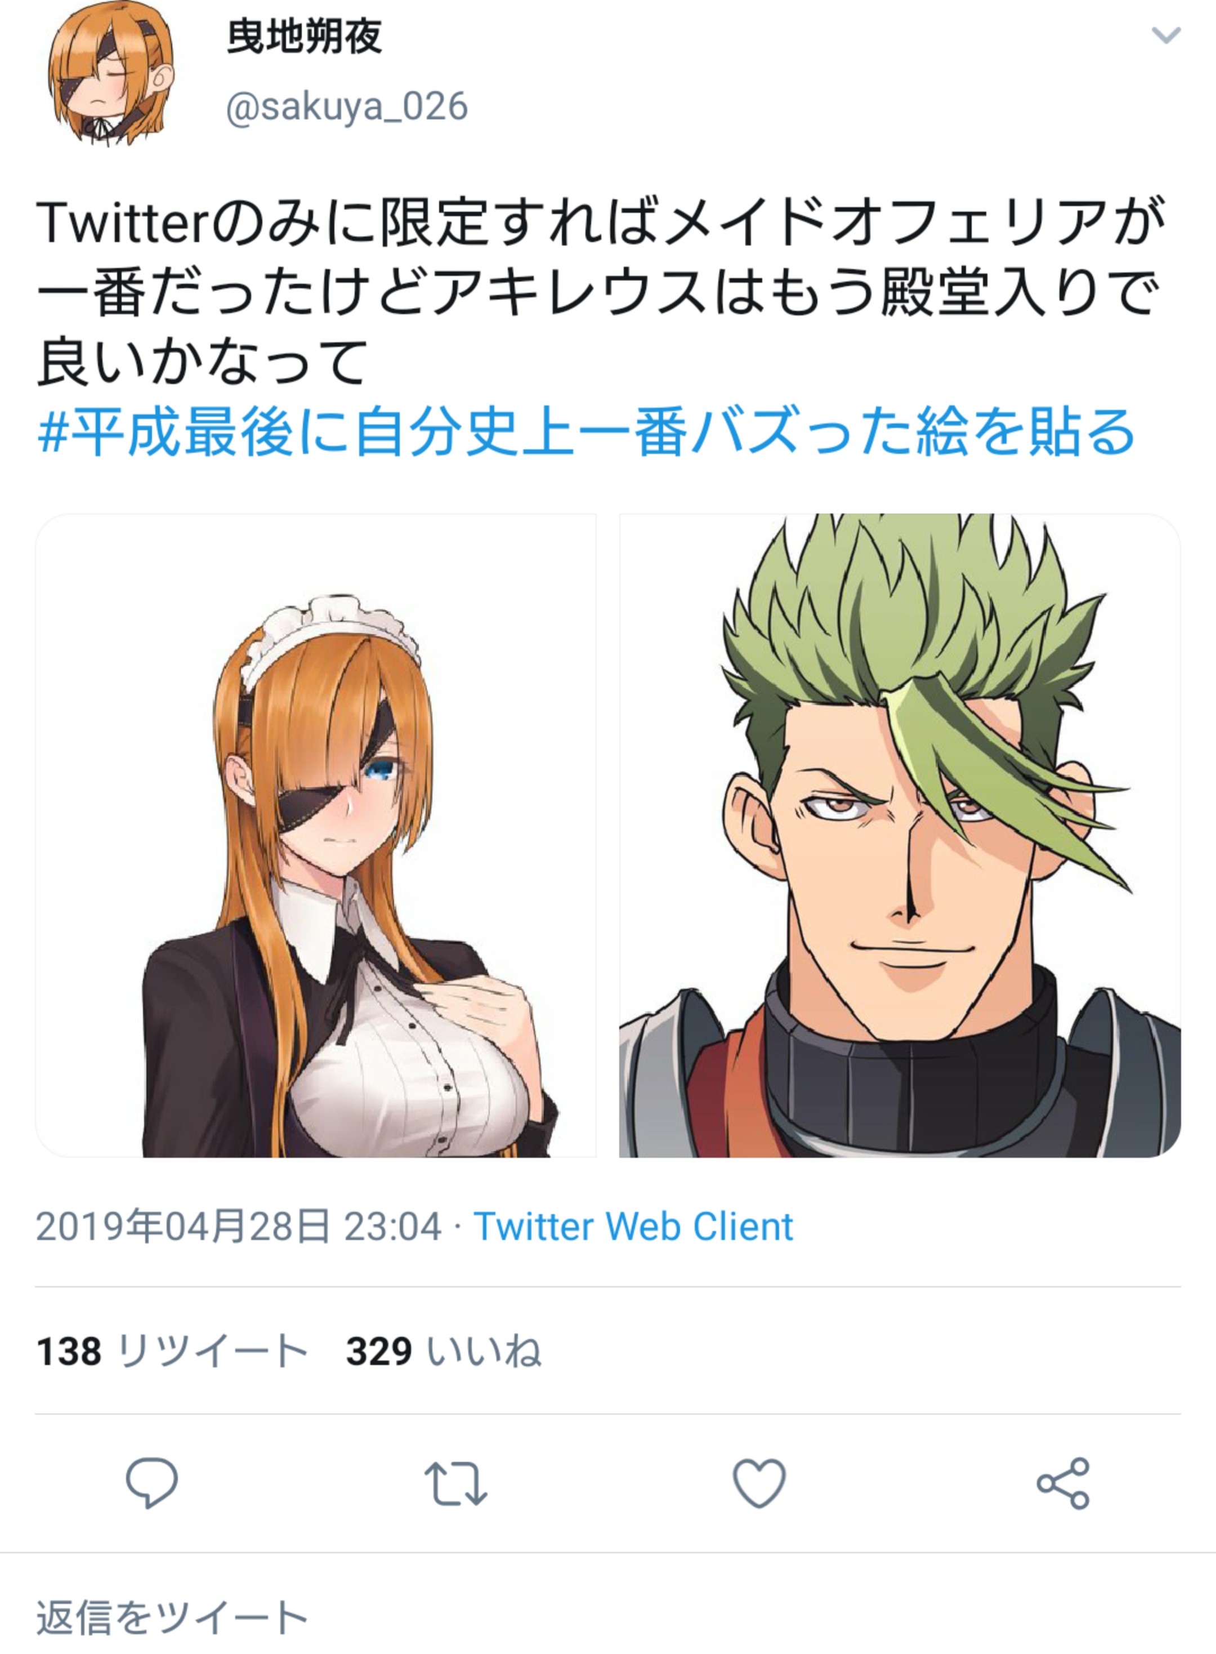
Task: Click the tweet text mentioning メイドオフェリア
Action: [x=601, y=291]
